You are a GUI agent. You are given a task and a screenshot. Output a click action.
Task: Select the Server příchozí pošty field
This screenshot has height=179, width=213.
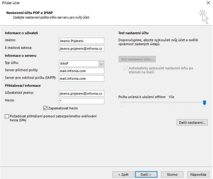(82, 71)
